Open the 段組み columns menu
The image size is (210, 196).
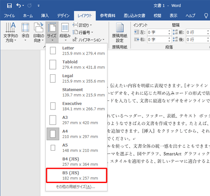[65, 32]
